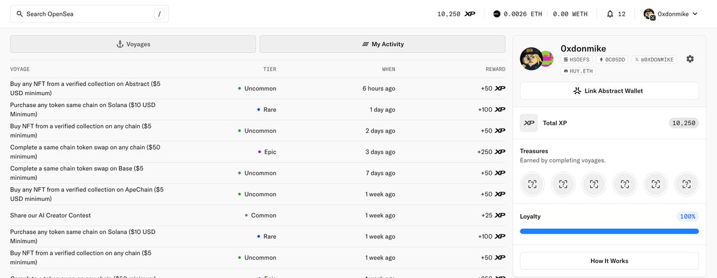717x278 pixels.
Task: Click the 0xdonmike avatar in header
Action: 649,14
